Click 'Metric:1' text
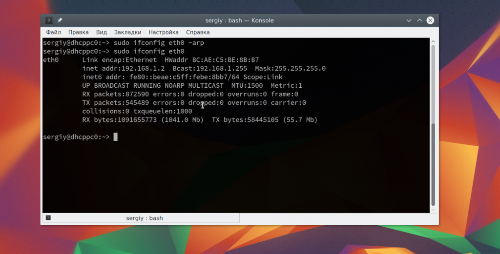500x254 pixels. click(x=286, y=86)
